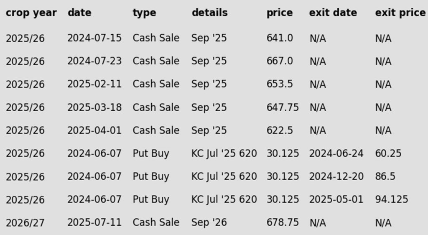Click the 'exit date' column header
This screenshot has width=428, height=235.
333,13
